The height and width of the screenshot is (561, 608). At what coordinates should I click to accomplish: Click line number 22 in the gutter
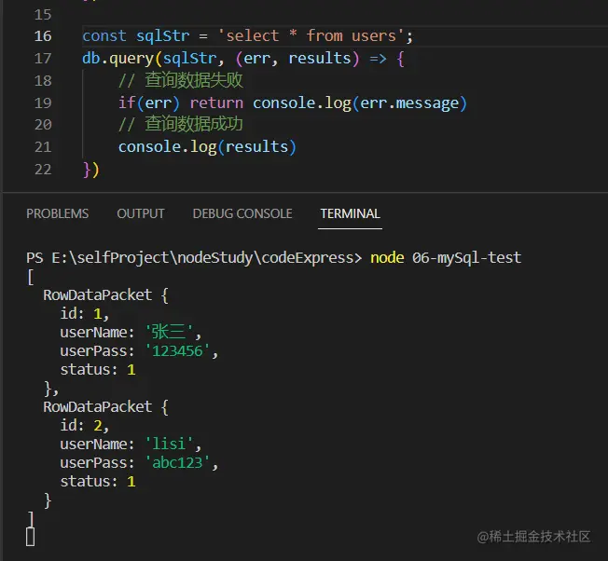click(43, 170)
